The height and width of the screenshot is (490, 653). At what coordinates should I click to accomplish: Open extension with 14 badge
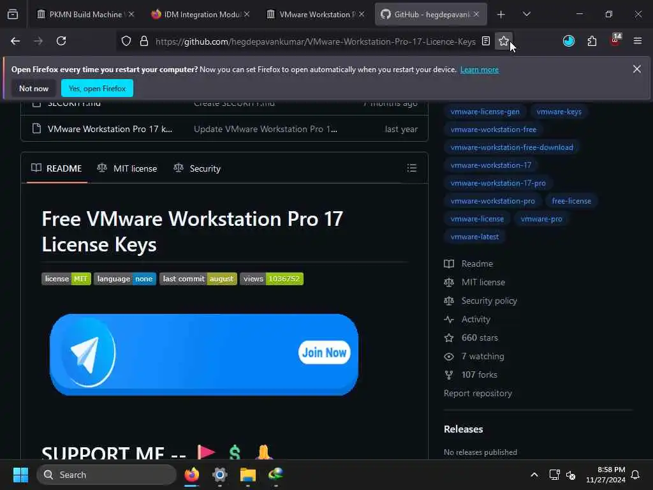coord(615,40)
